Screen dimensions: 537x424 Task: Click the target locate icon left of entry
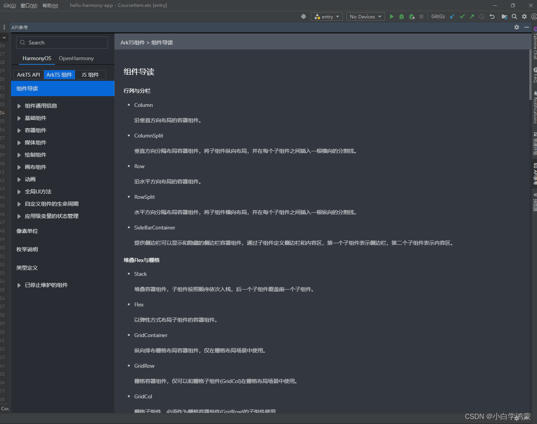coord(304,16)
